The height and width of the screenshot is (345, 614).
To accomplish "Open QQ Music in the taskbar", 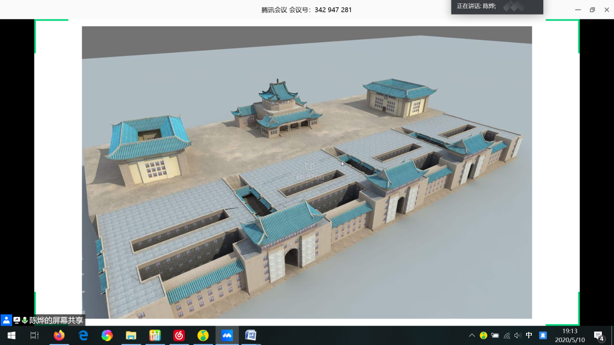I will 203,335.
